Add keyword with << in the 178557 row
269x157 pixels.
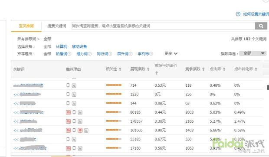pyautogui.click(x=16, y=121)
